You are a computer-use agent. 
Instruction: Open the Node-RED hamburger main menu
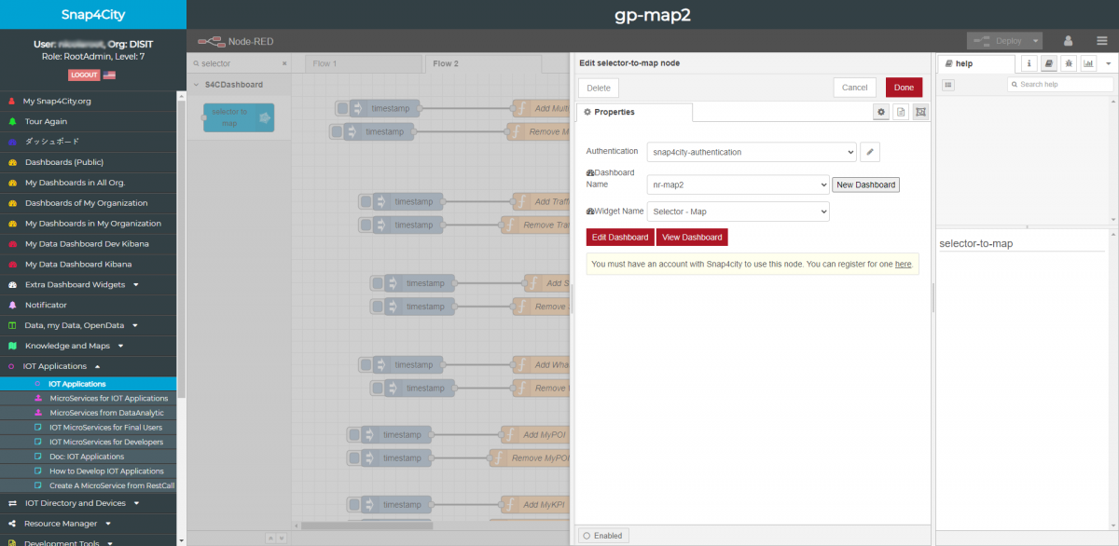[1101, 41]
